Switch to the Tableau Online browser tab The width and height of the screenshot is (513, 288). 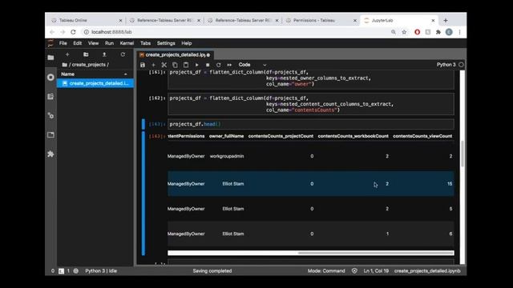87,20
